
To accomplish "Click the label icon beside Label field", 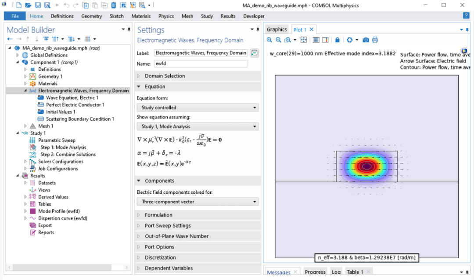I will (x=255, y=53).
